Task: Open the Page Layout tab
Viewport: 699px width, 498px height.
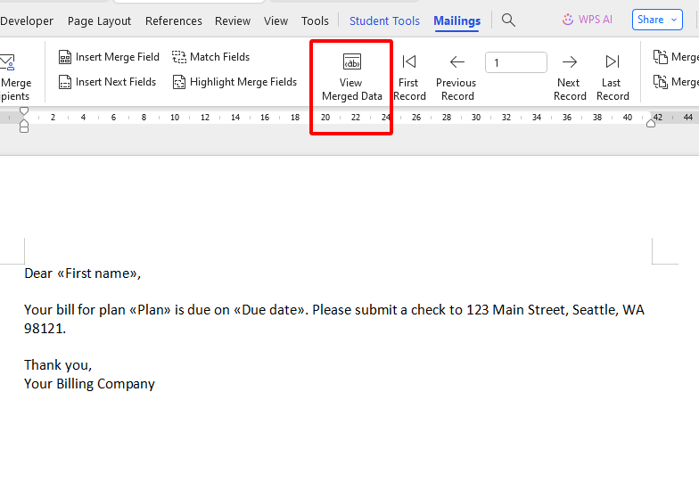Action: [99, 20]
